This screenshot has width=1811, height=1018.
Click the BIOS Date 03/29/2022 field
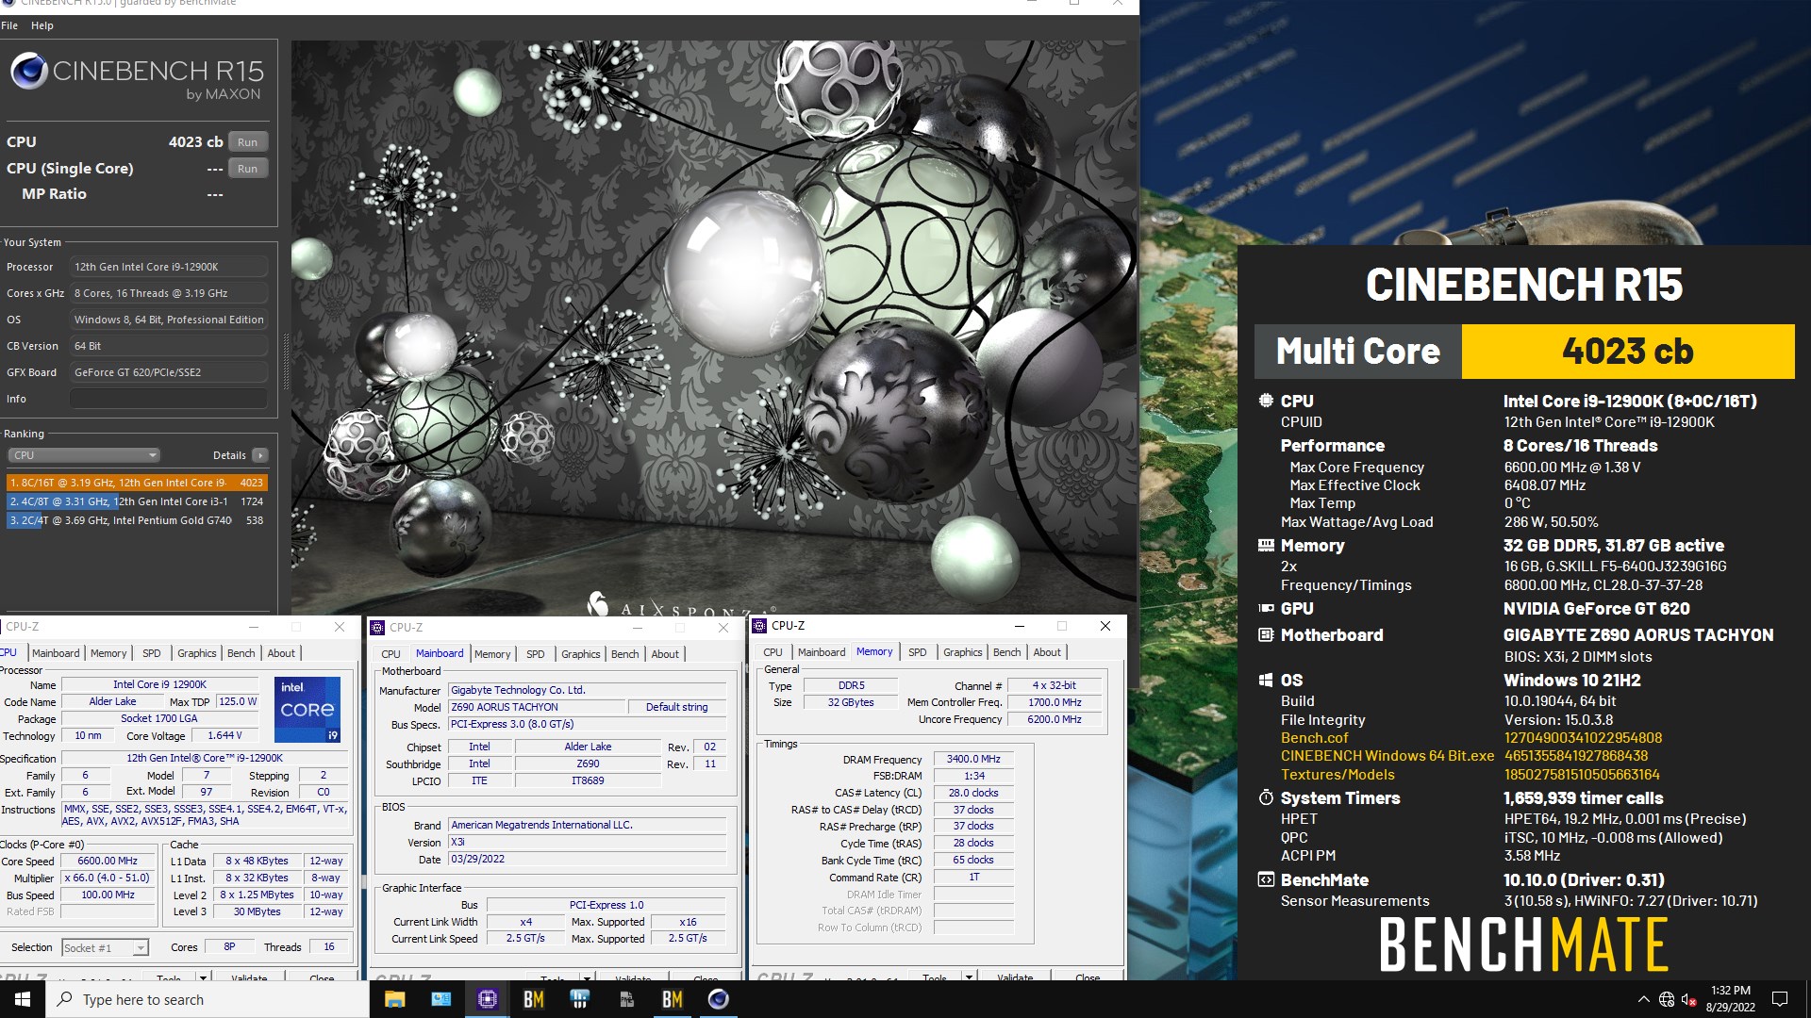coord(588,859)
